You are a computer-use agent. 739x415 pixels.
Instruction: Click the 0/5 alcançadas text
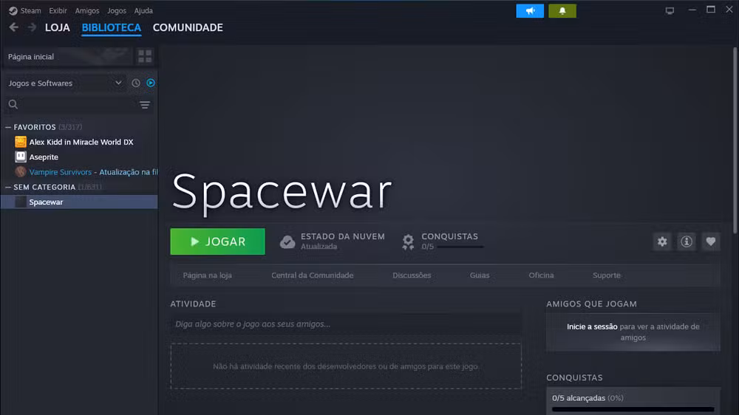tap(579, 398)
